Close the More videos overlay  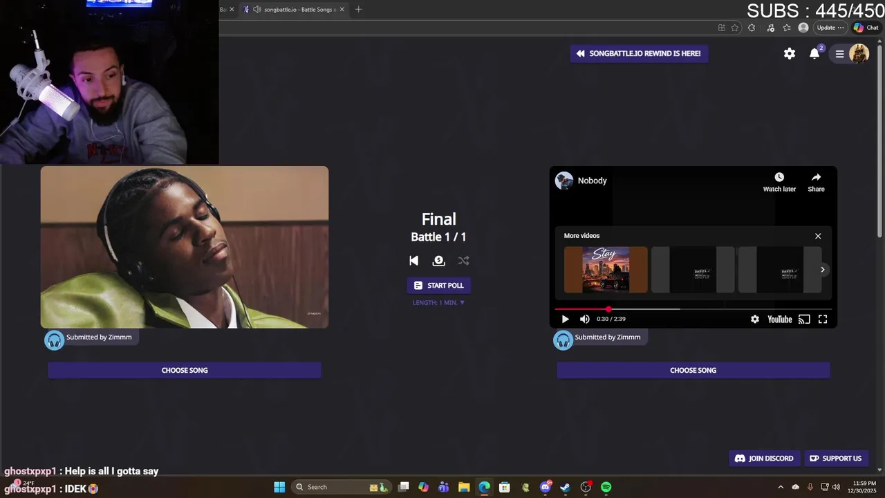[x=818, y=236]
